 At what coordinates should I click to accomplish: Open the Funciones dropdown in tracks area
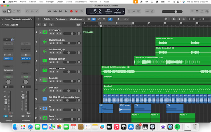point(61,19)
